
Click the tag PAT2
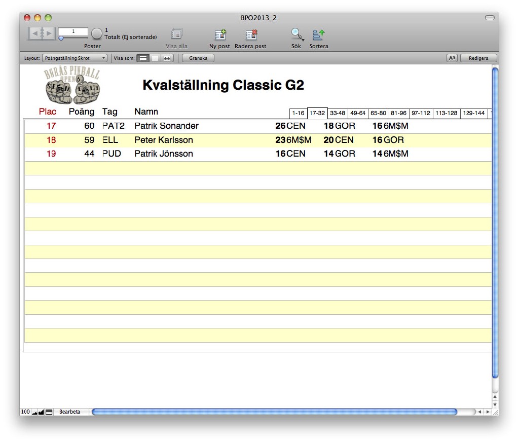(114, 126)
